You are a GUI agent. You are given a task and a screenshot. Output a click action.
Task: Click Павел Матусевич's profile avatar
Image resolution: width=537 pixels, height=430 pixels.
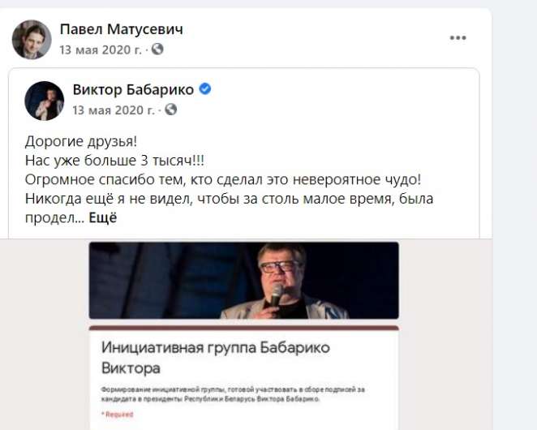pyautogui.click(x=32, y=40)
